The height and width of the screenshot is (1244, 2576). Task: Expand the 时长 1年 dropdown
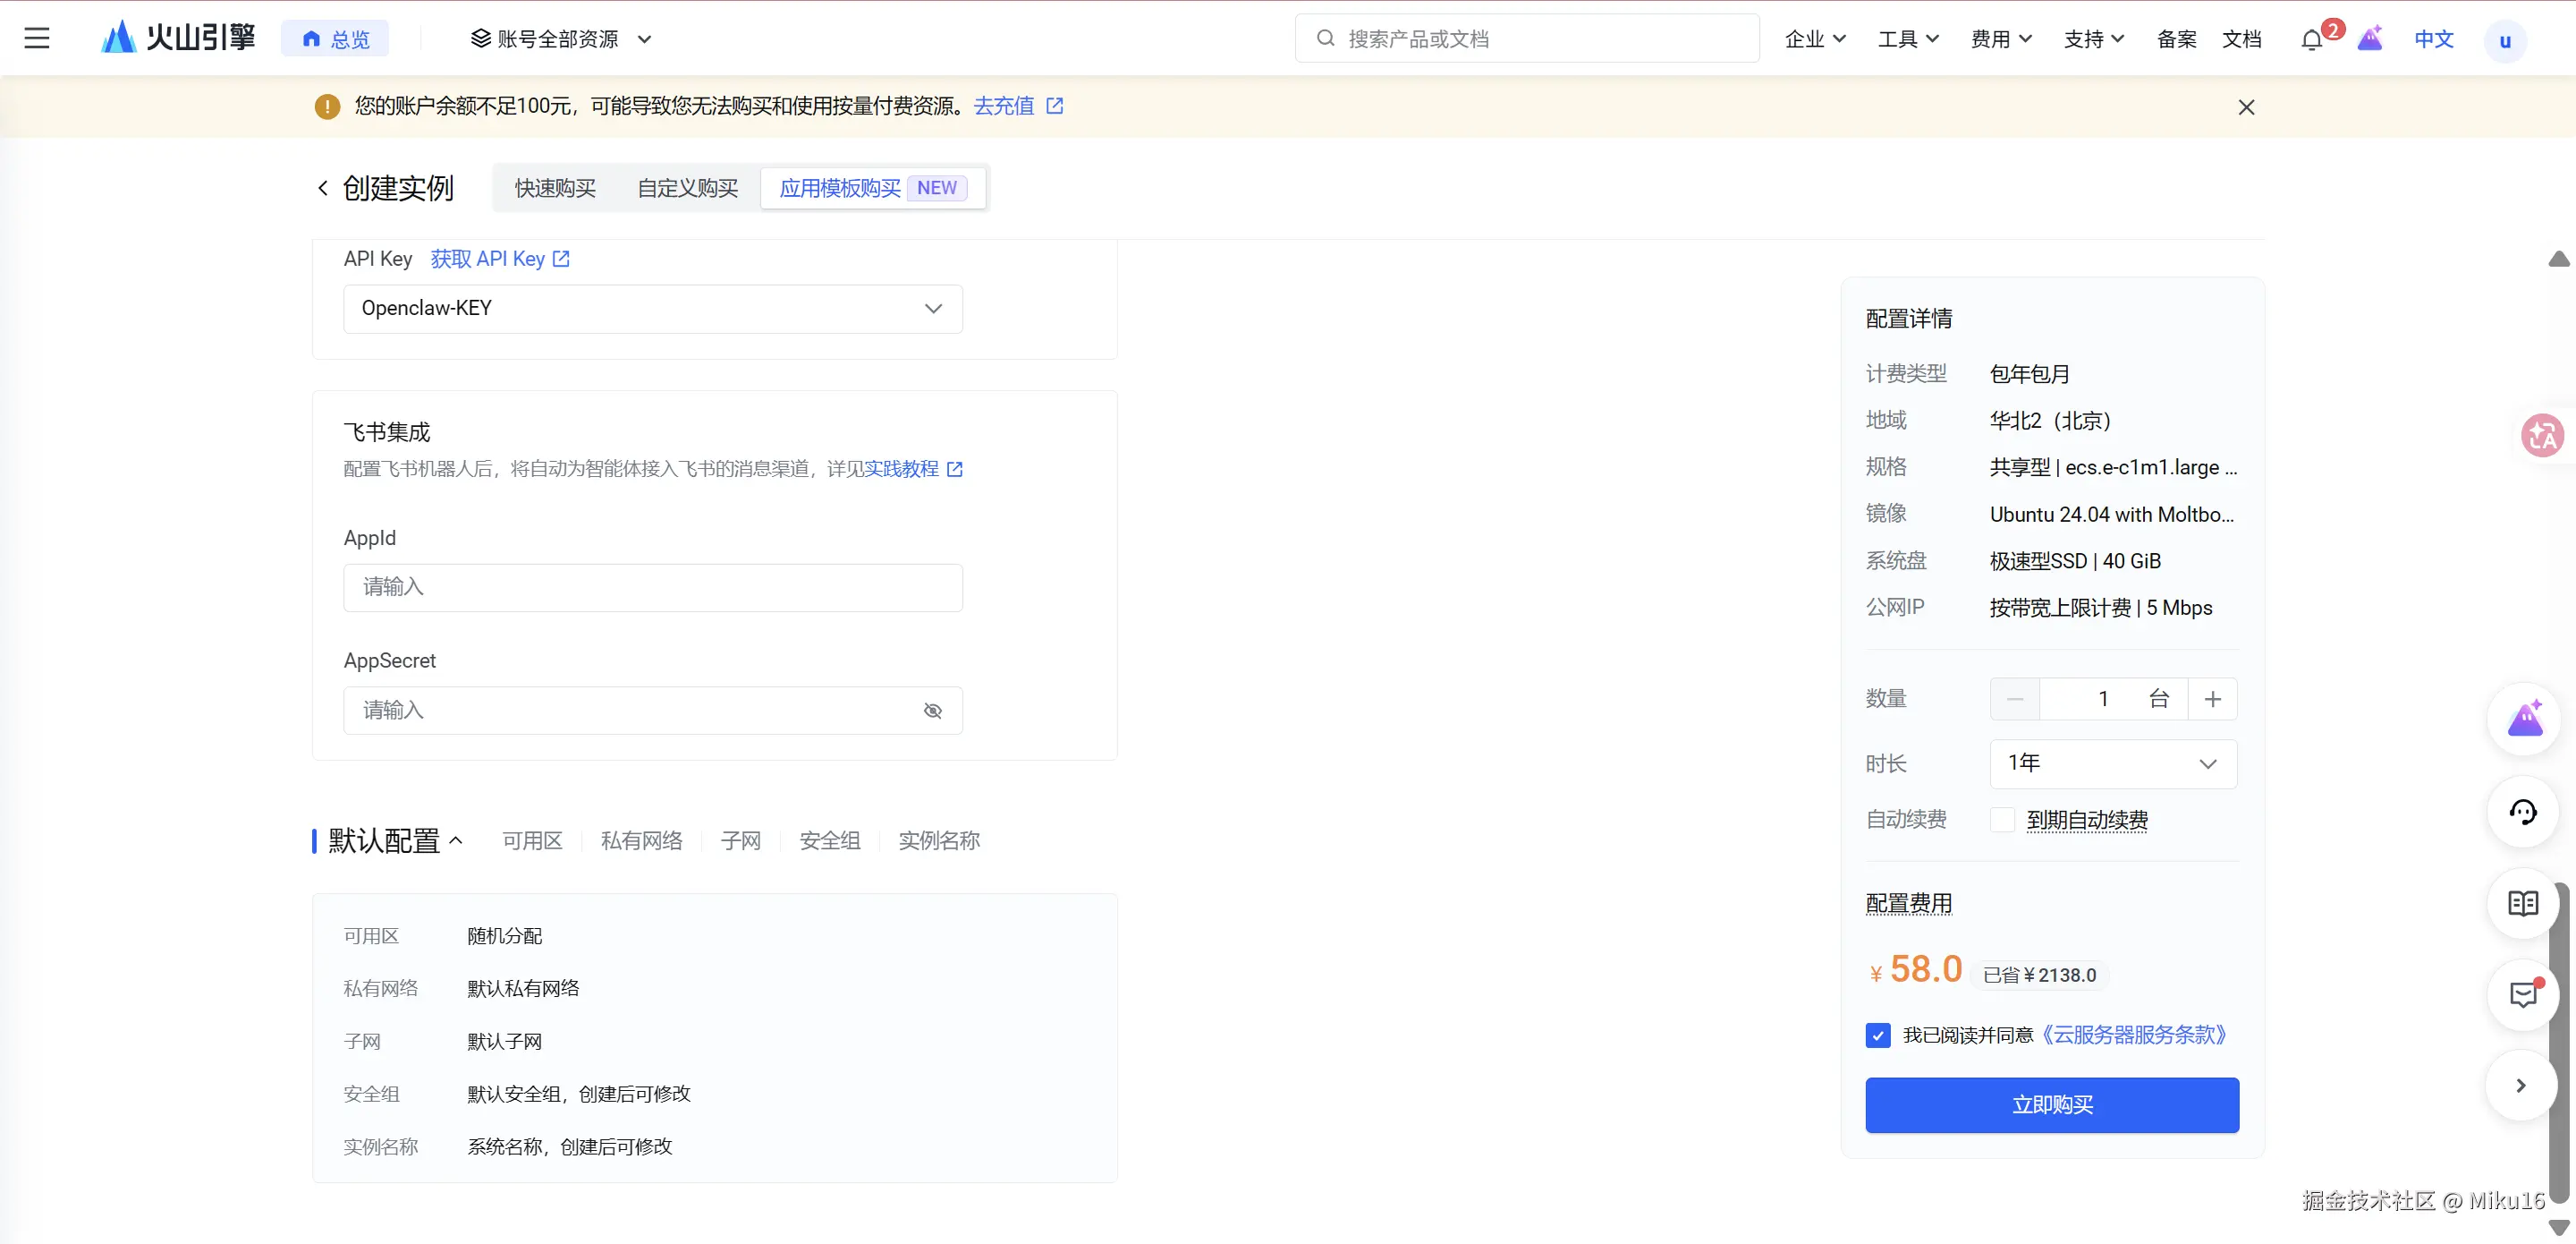(x=2112, y=763)
